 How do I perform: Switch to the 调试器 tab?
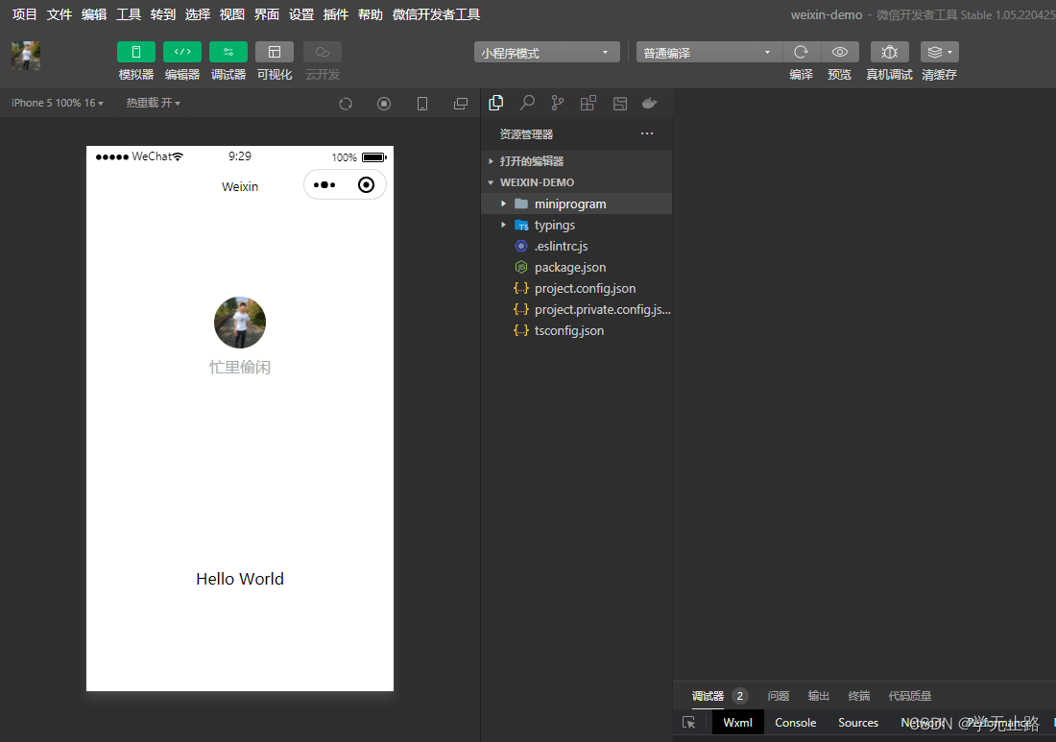coord(708,696)
